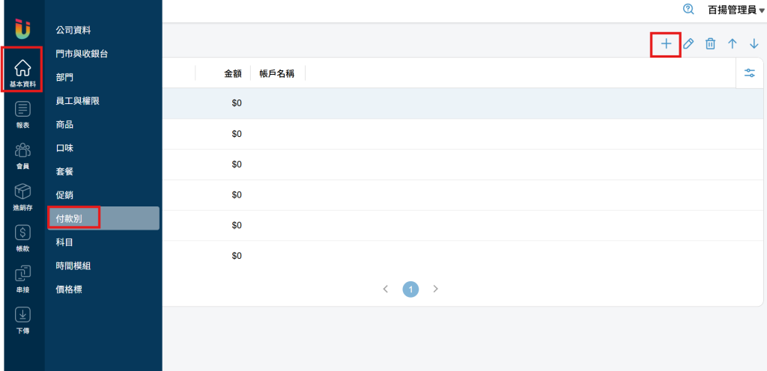Open the 會員 members section
This screenshot has height=371, width=767.
pyautogui.click(x=22, y=155)
